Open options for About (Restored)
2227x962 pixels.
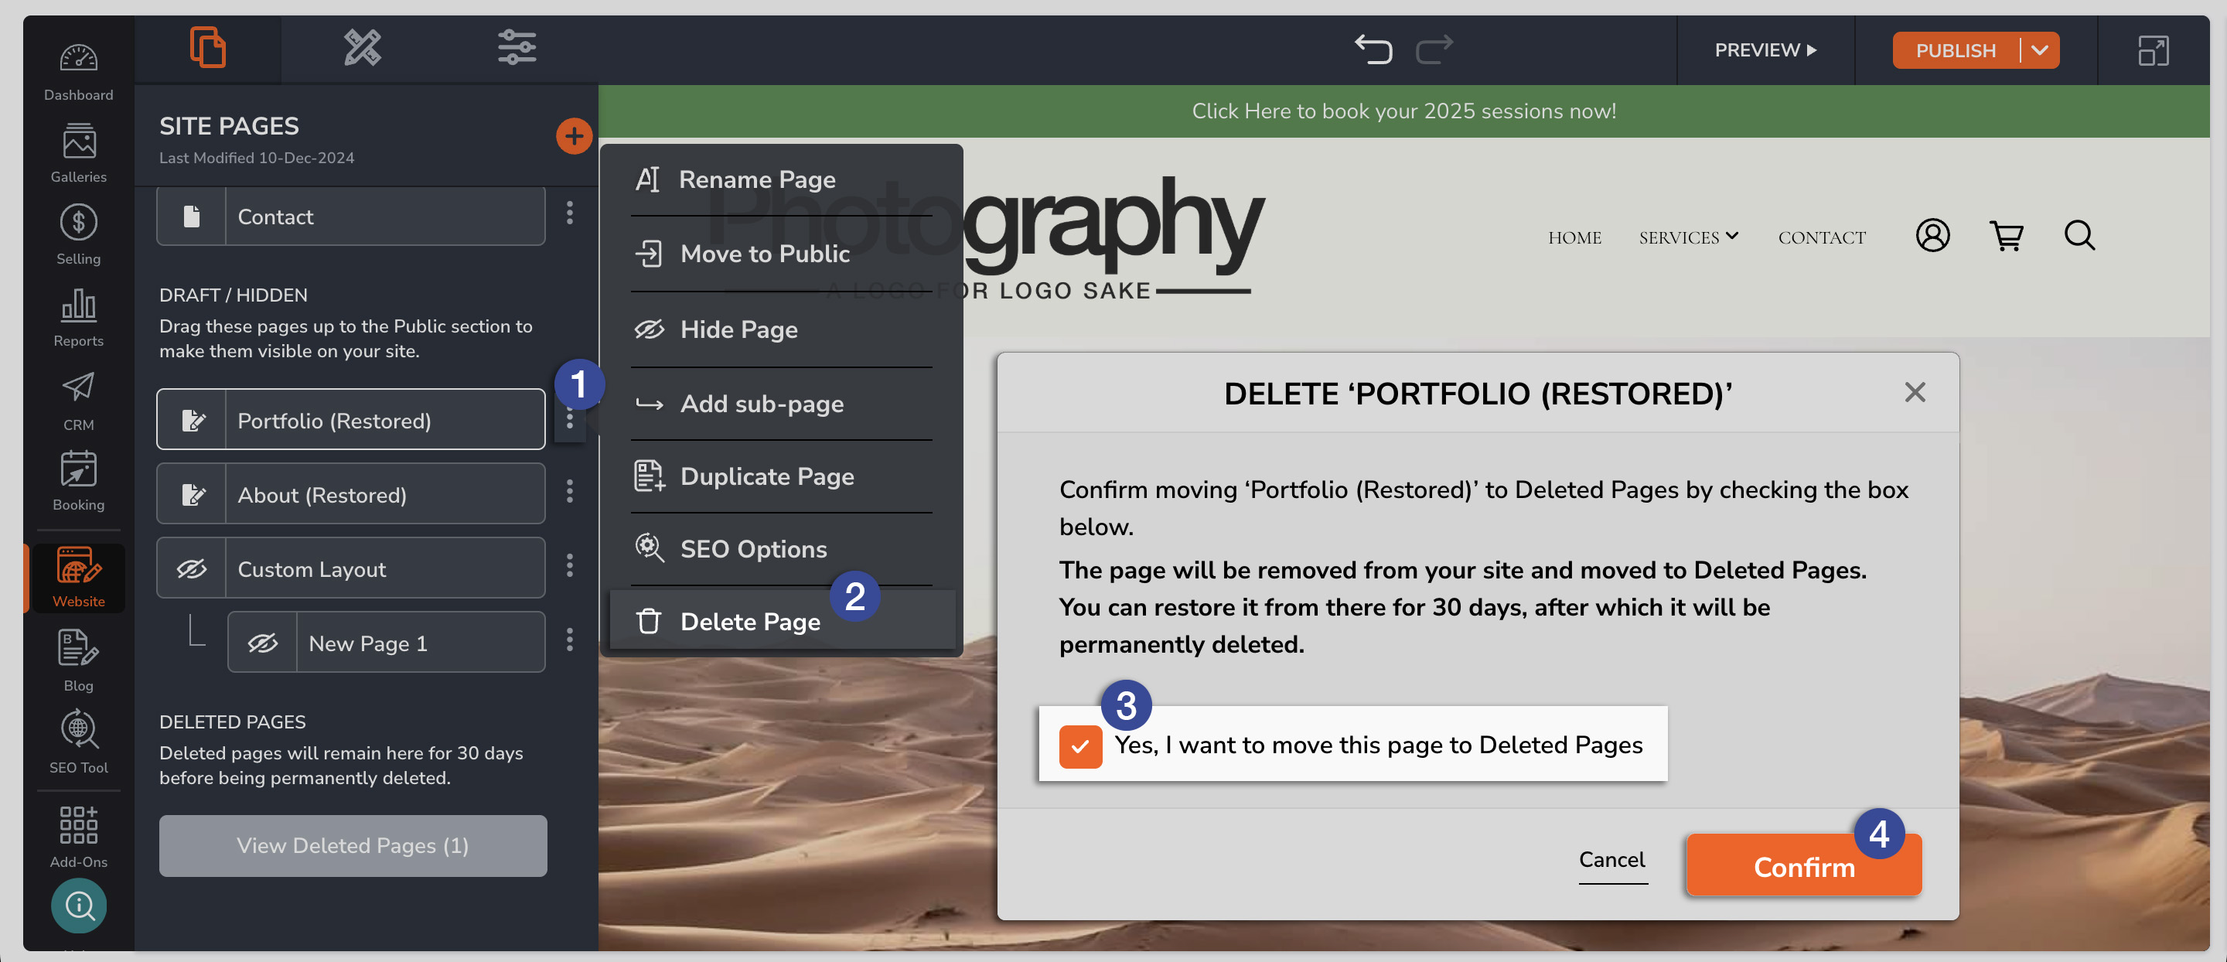570,491
